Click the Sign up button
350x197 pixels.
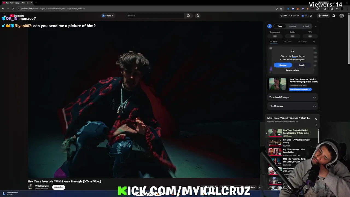(283, 65)
